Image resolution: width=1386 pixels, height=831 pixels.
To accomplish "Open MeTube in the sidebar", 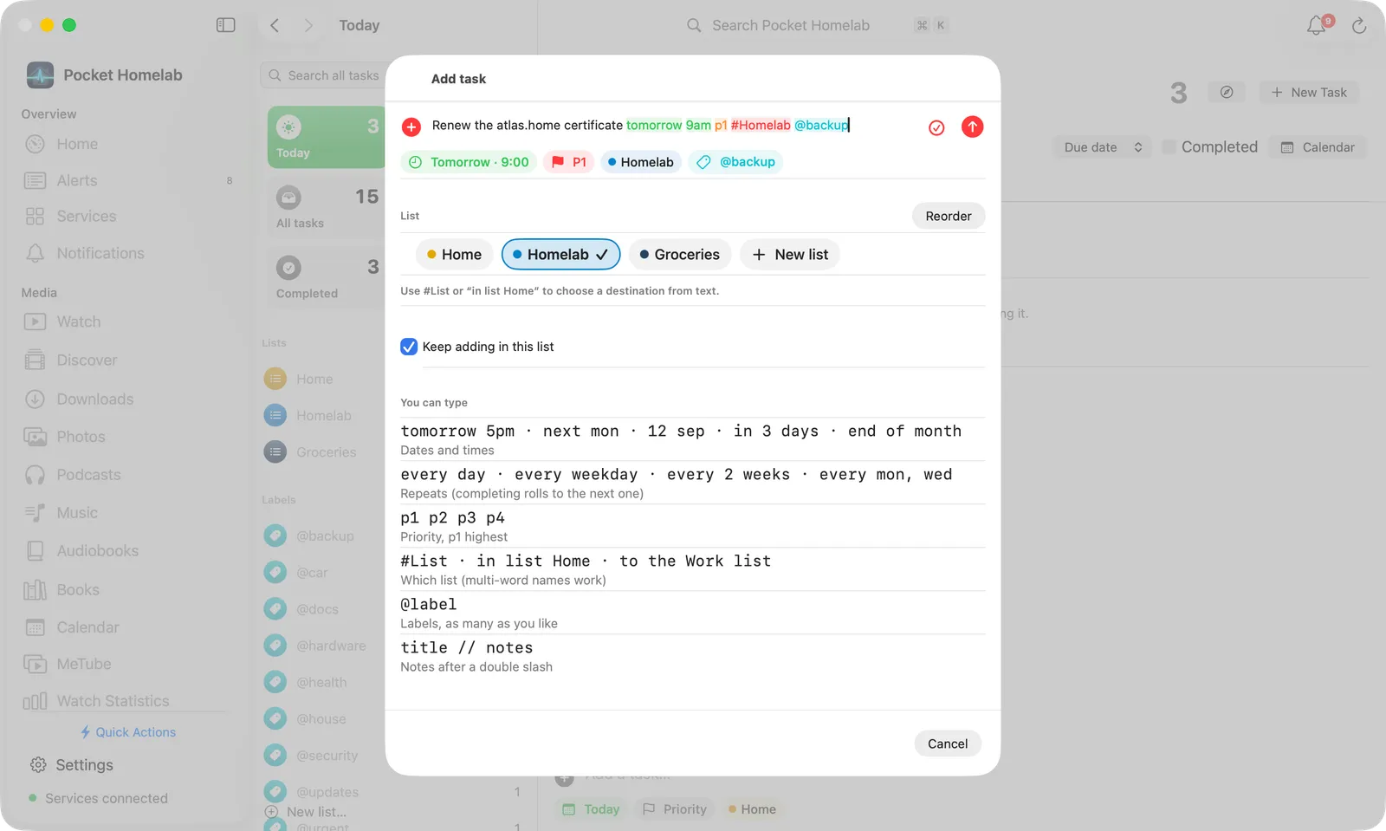I will pyautogui.click(x=83, y=664).
